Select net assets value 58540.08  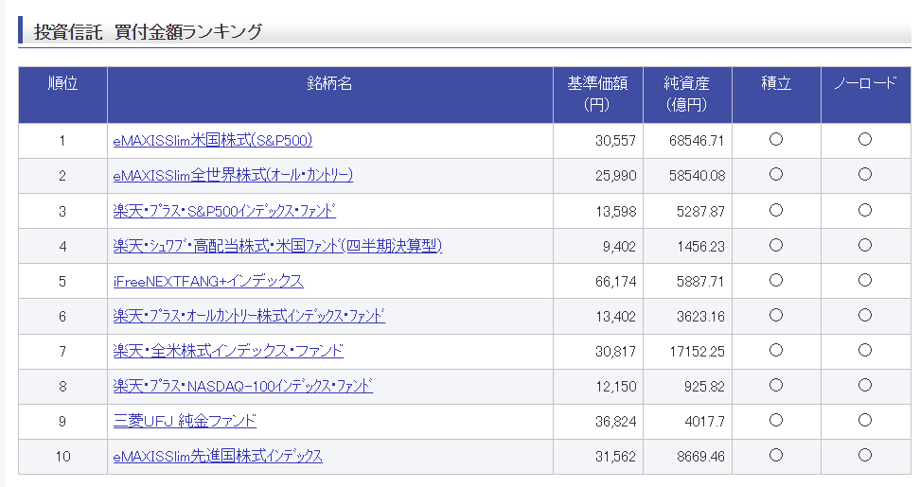pos(697,176)
